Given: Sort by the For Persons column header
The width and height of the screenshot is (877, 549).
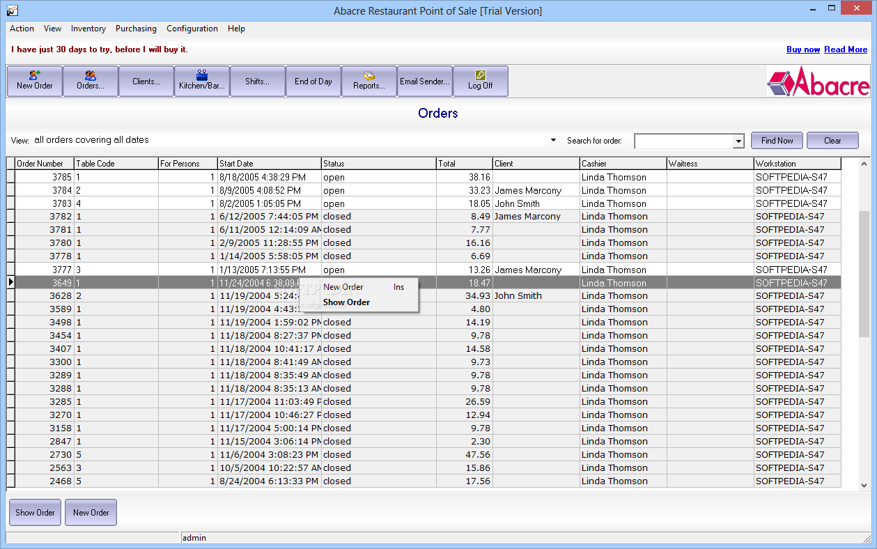Looking at the screenshot, I should (188, 164).
